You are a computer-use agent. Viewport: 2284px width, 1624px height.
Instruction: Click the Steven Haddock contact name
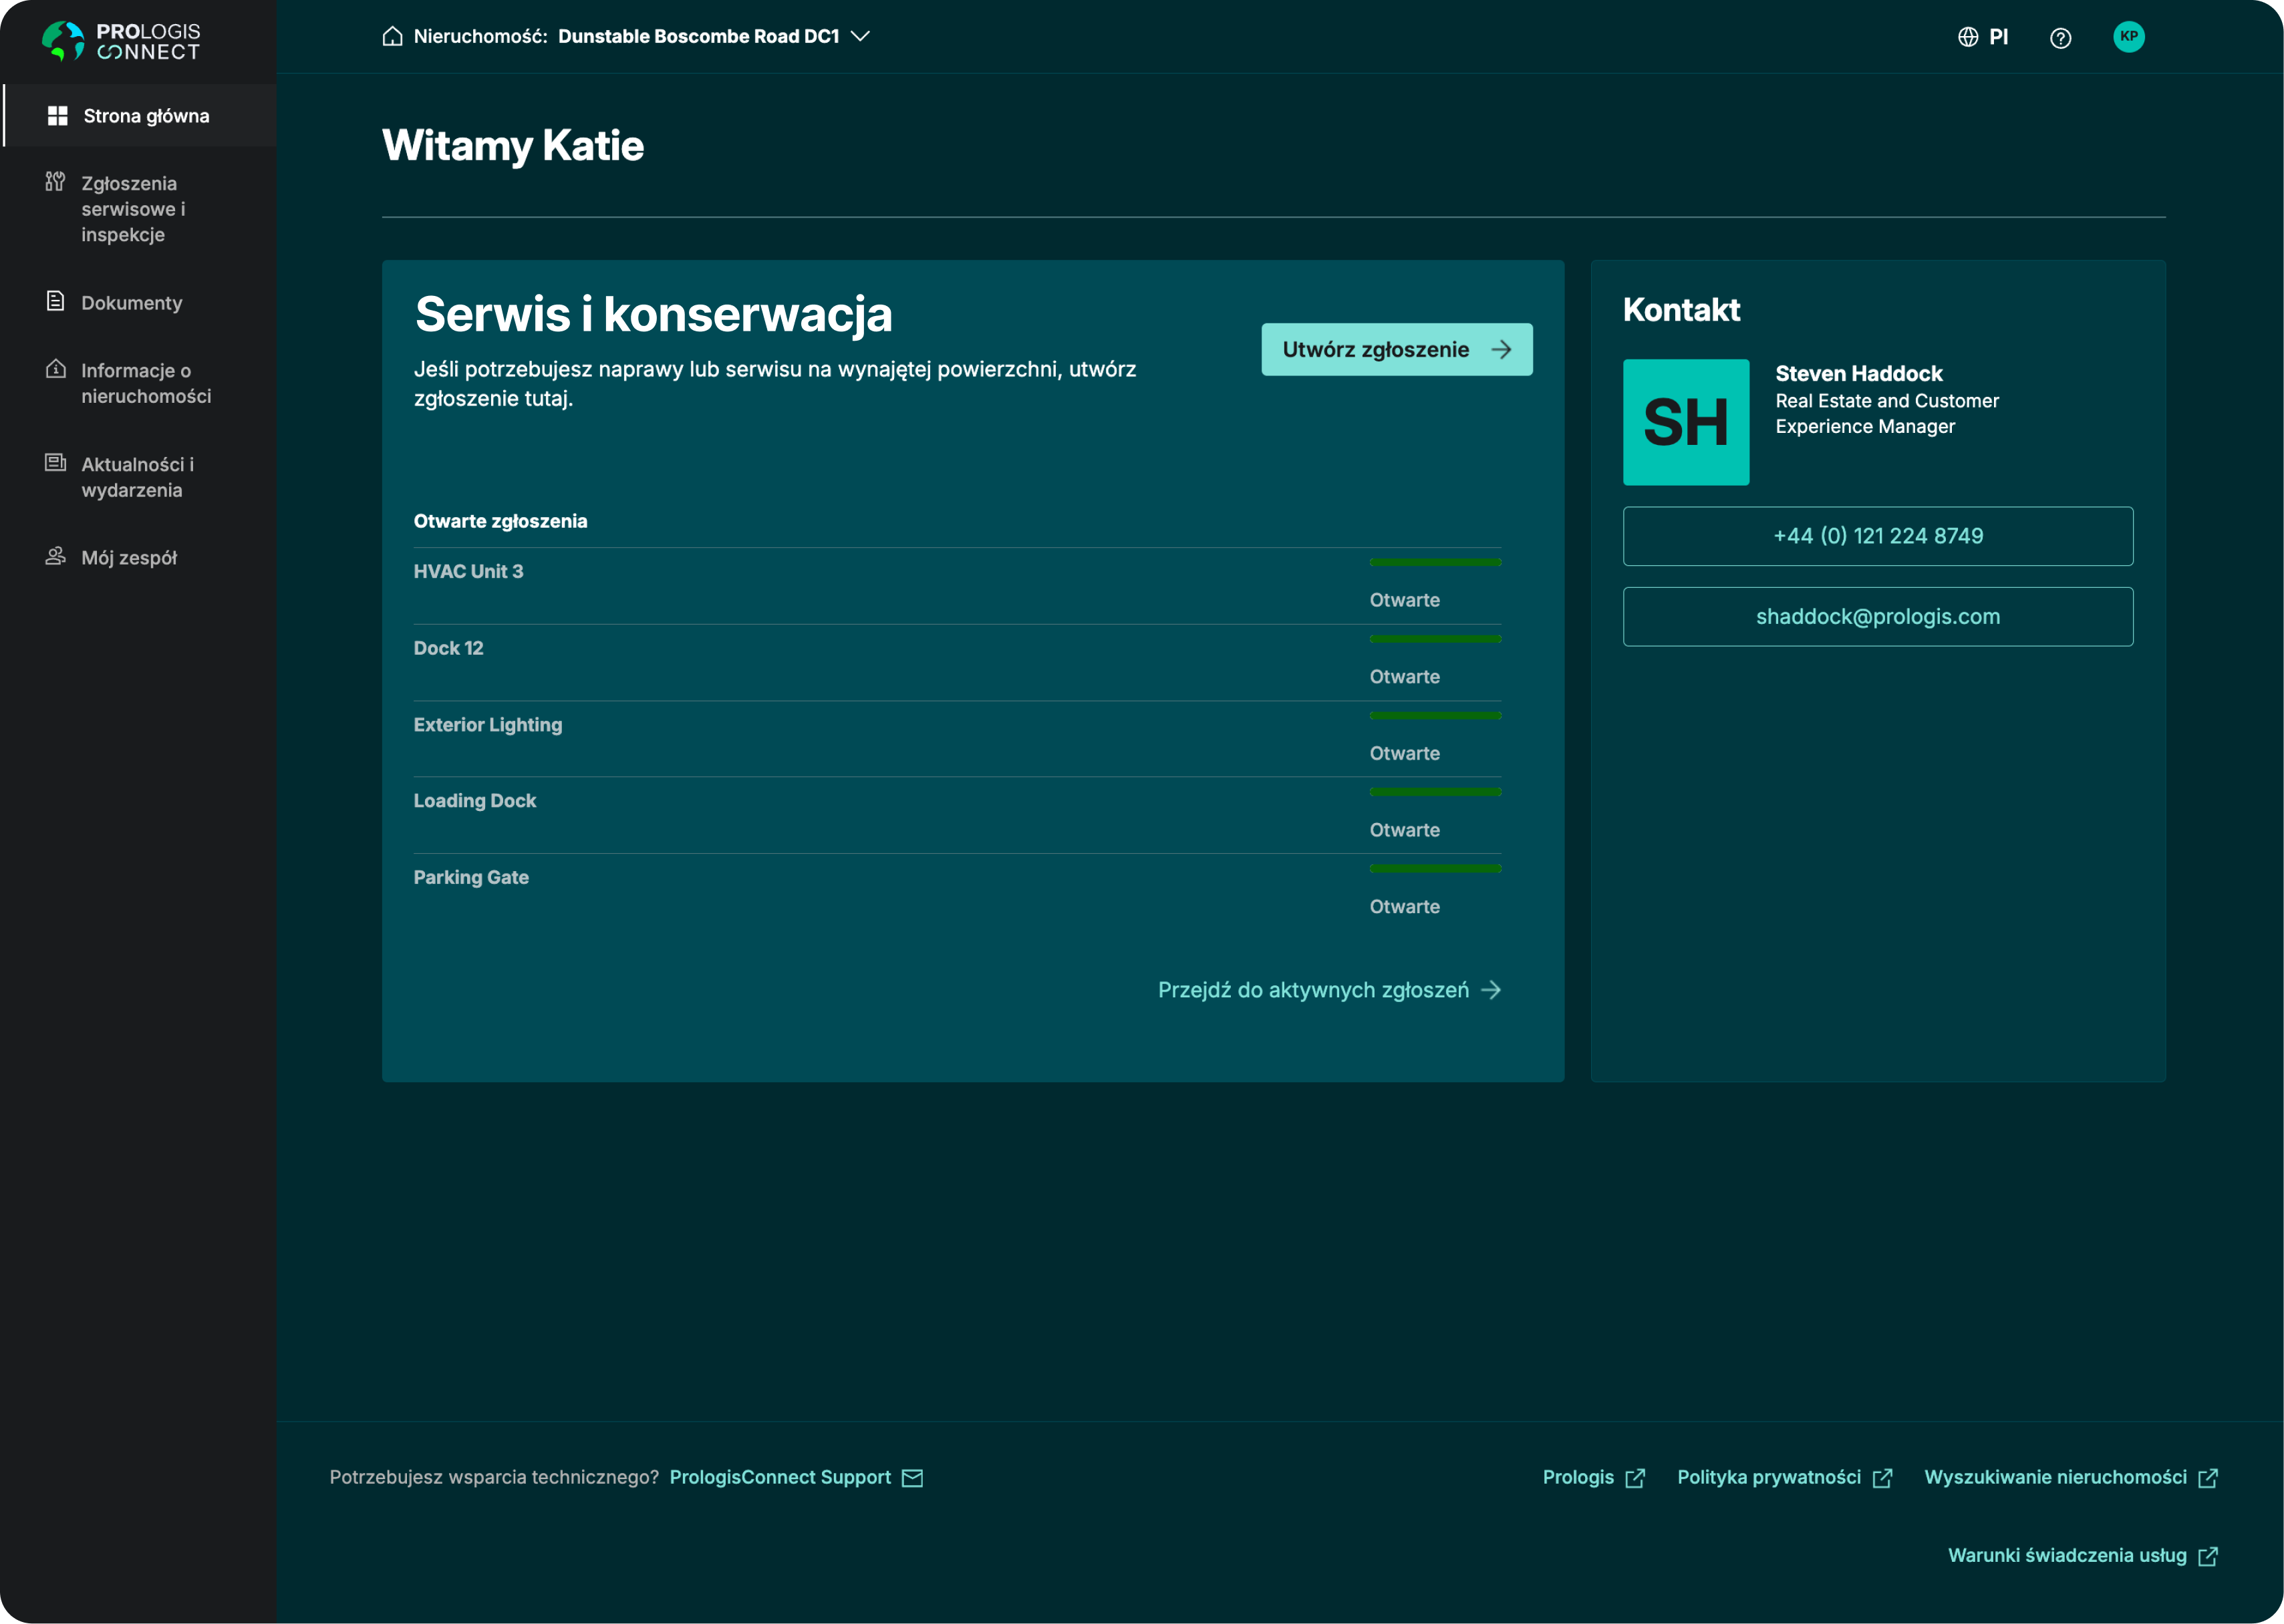[x=1858, y=373]
